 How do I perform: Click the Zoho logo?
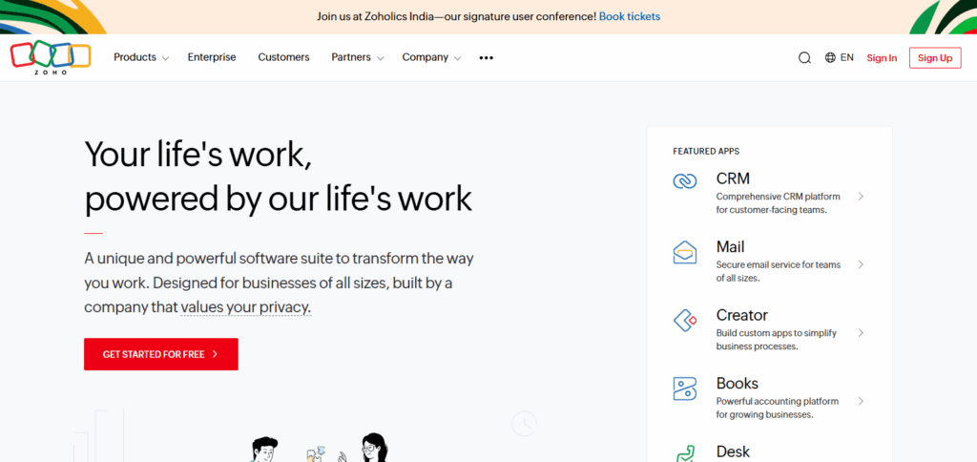(x=51, y=57)
